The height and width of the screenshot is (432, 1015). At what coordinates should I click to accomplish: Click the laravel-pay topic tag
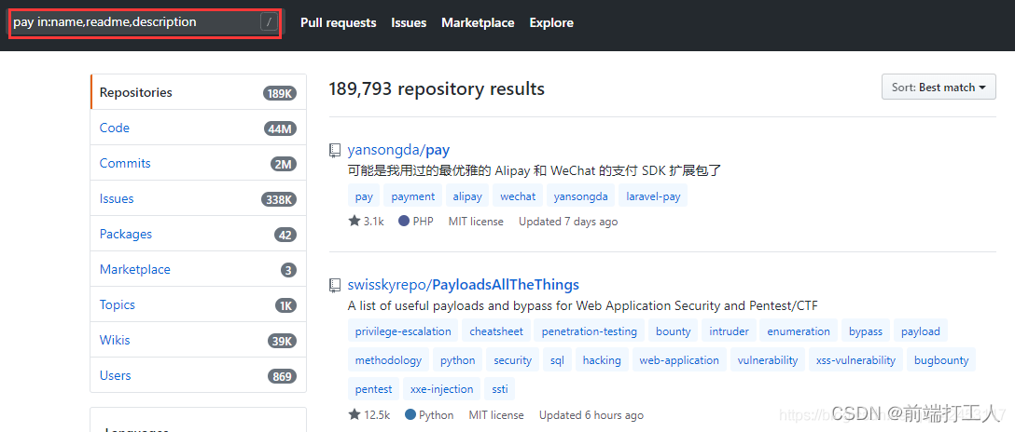pyautogui.click(x=653, y=196)
